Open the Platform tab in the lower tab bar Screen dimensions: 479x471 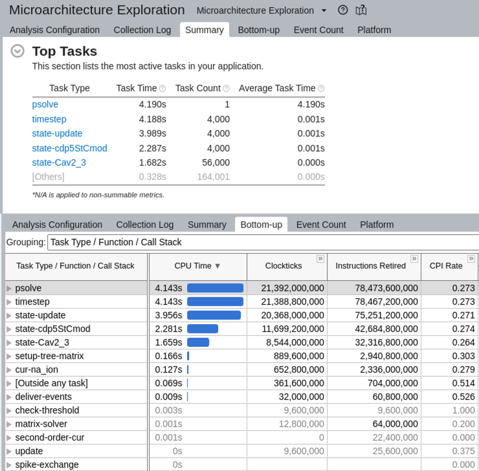pyautogui.click(x=377, y=225)
